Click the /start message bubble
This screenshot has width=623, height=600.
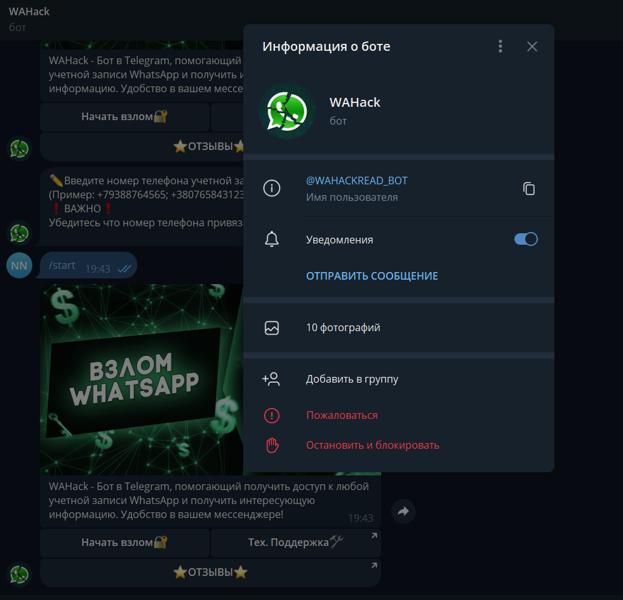pos(88,265)
